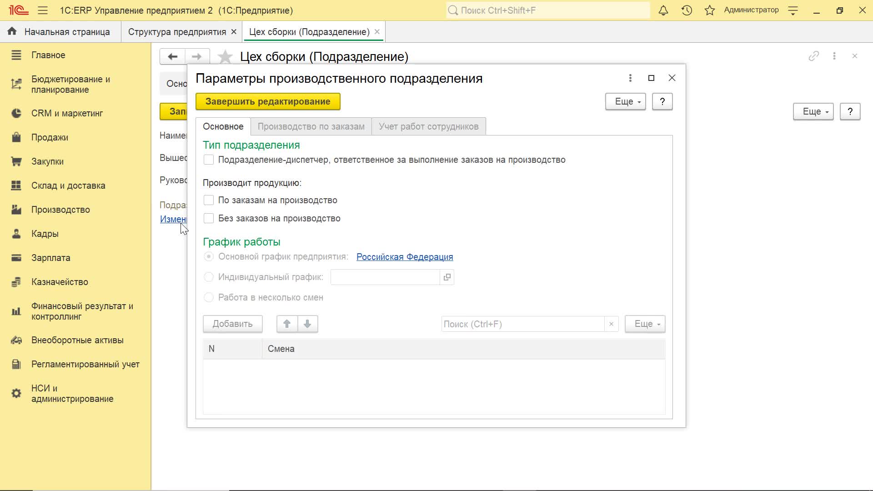The width and height of the screenshot is (873, 491).
Task: Close the Структура предприятия tab
Action: (x=234, y=32)
